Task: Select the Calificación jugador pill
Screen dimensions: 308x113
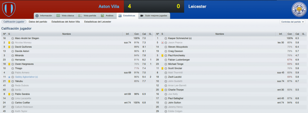Action: pos(14,22)
